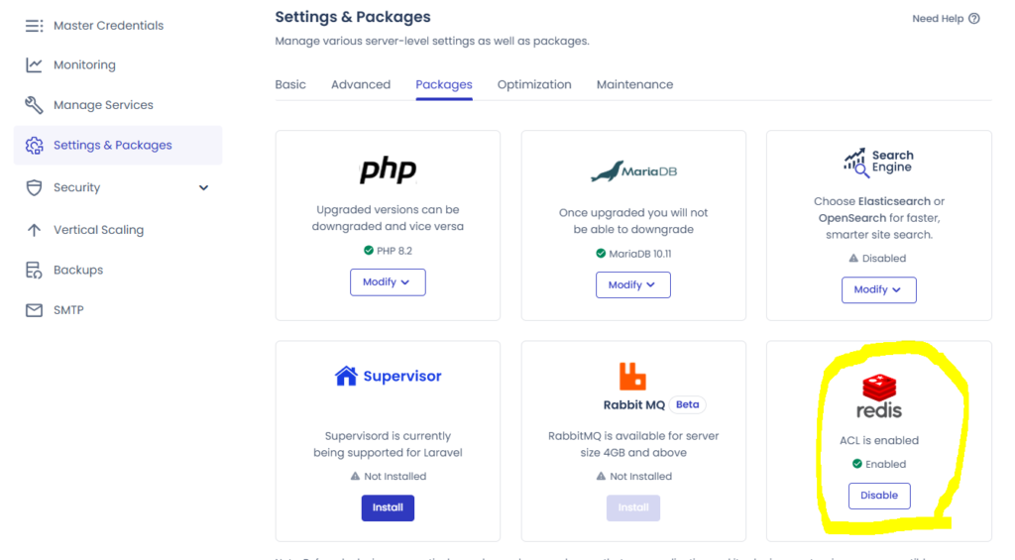Click the Backups icon in sidebar

(34, 270)
